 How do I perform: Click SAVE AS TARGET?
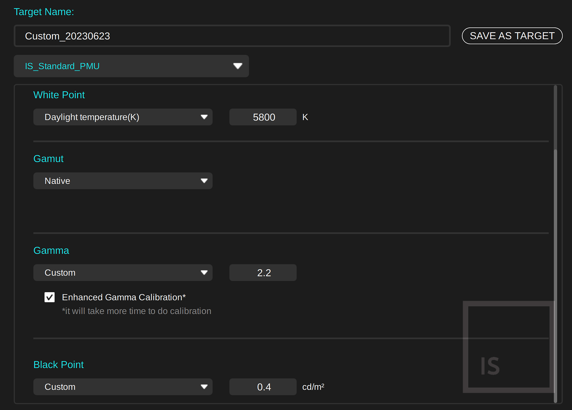tap(512, 36)
